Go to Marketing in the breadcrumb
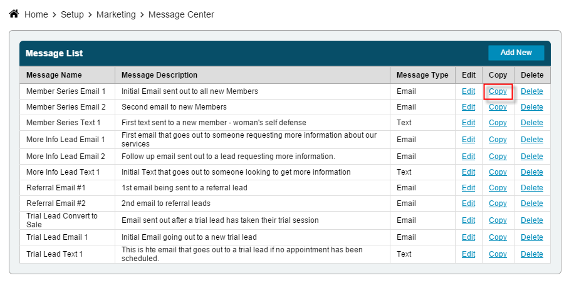Image resolution: width=569 pixels, height=283 pixels. (116, 14)
